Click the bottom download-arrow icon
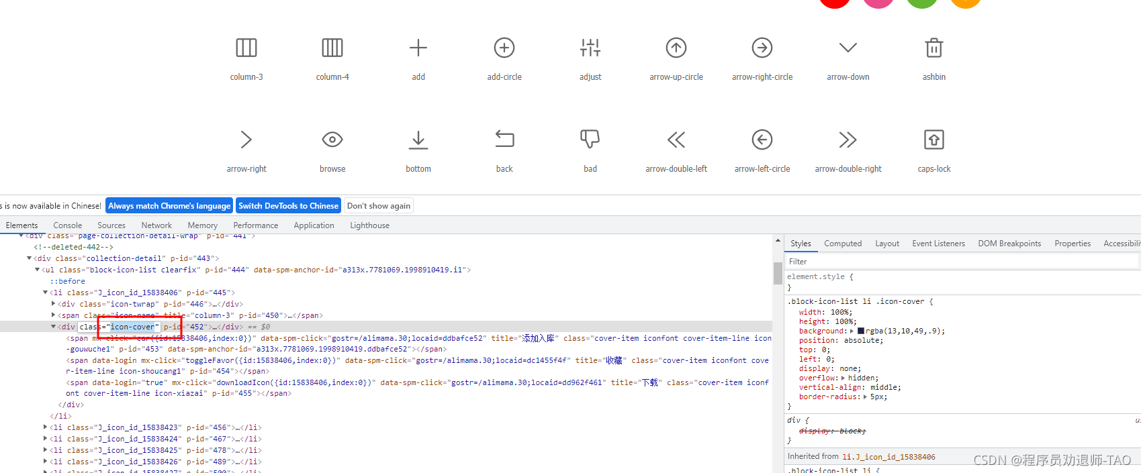This screenshot has height=473, width=1141. pos(418,140)
